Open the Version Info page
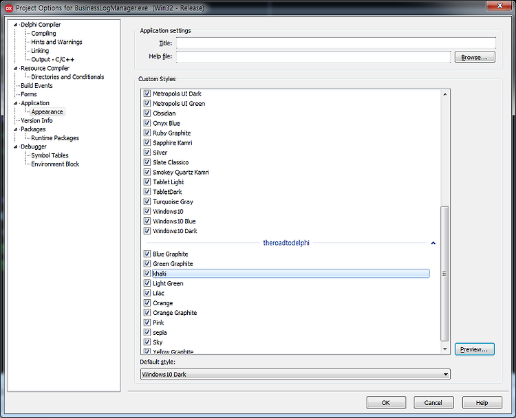The image size is (516, 418). [36, 121]
